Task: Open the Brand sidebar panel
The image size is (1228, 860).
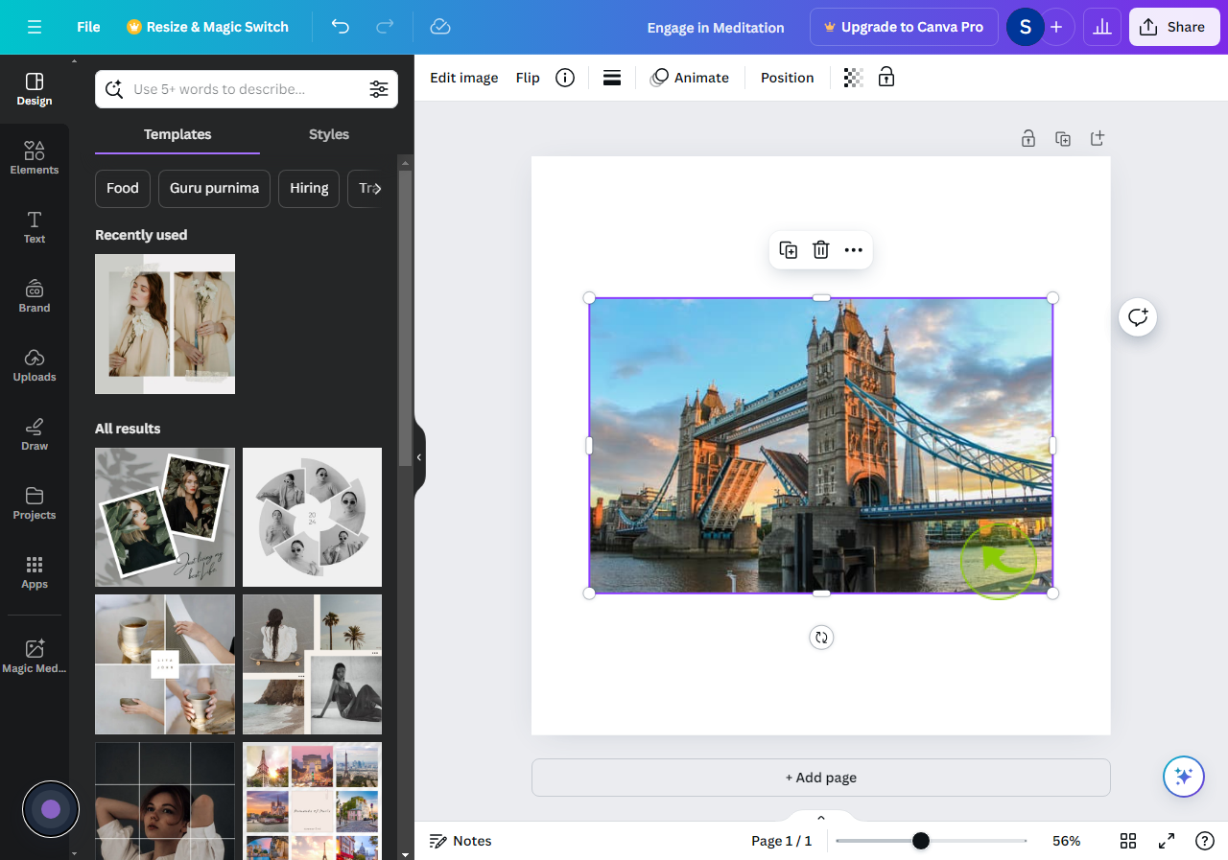Action: [35, 296]
